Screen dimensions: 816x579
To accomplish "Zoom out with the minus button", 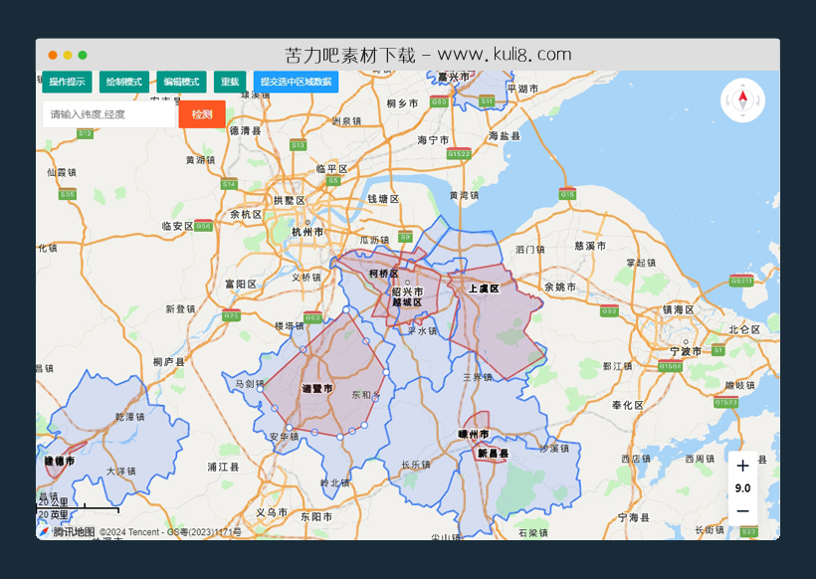I will tap(742, 511).
